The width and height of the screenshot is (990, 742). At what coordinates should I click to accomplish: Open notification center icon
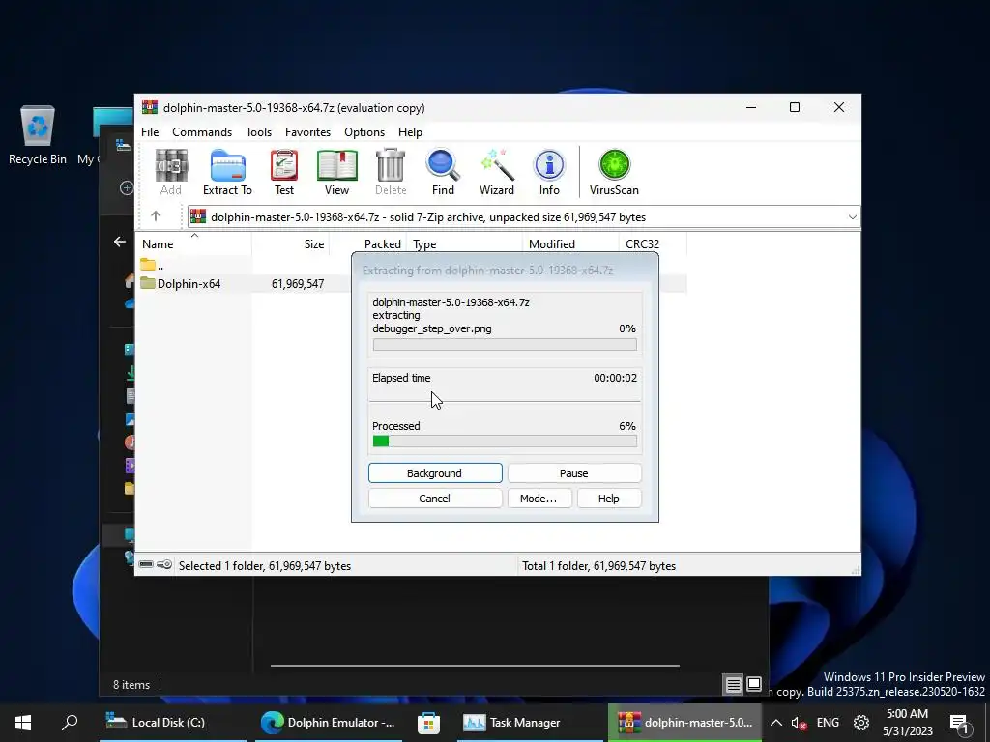(959, 724)
